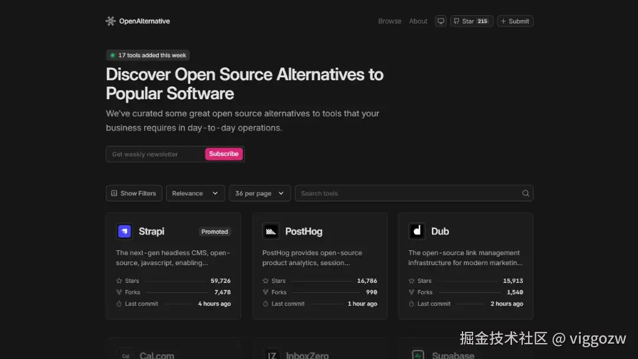Click the Dub logo icon
638x359 pixels.
click(x=416, y=231)
